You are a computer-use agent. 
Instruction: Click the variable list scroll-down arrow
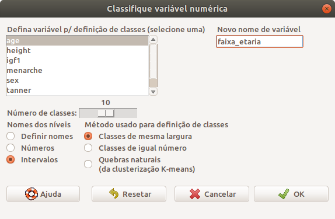(x=153, y=92)
